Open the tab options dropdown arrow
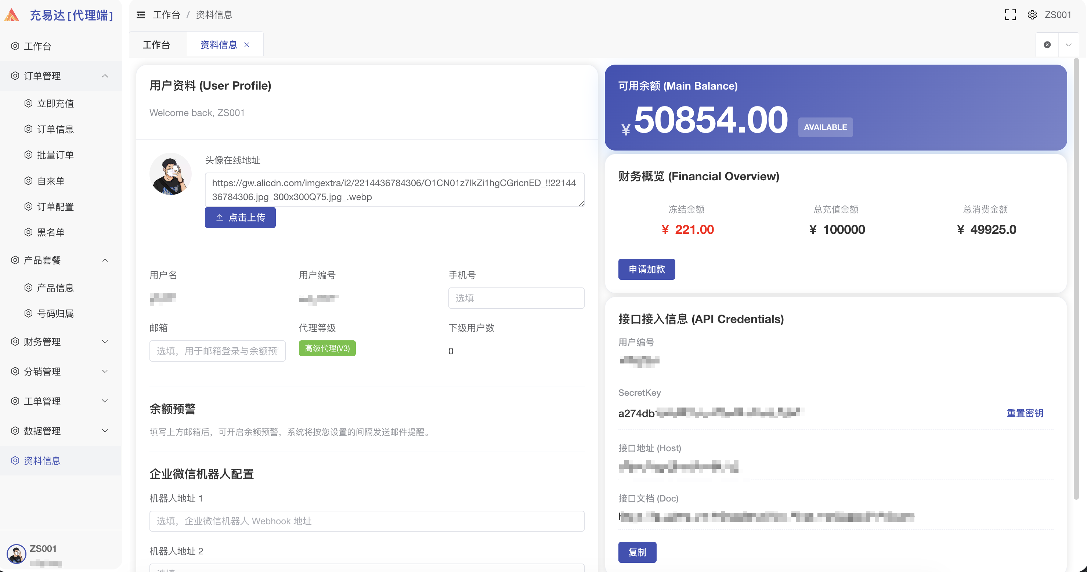 (x=1068, y=45)
